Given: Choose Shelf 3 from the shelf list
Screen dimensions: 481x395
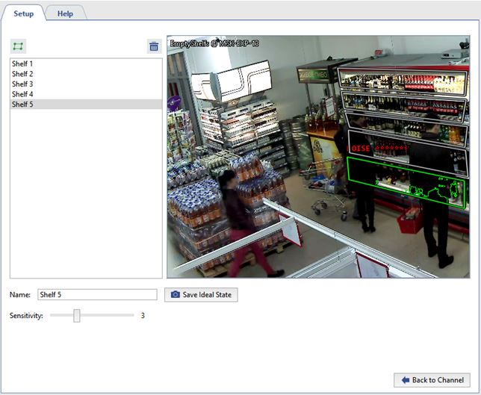Looking at the screenshot, I should pos(22,84).
